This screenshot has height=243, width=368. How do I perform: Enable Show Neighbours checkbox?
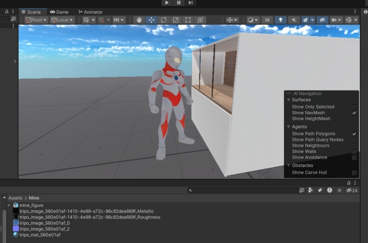pyautogui.click(x=354, y=146)
